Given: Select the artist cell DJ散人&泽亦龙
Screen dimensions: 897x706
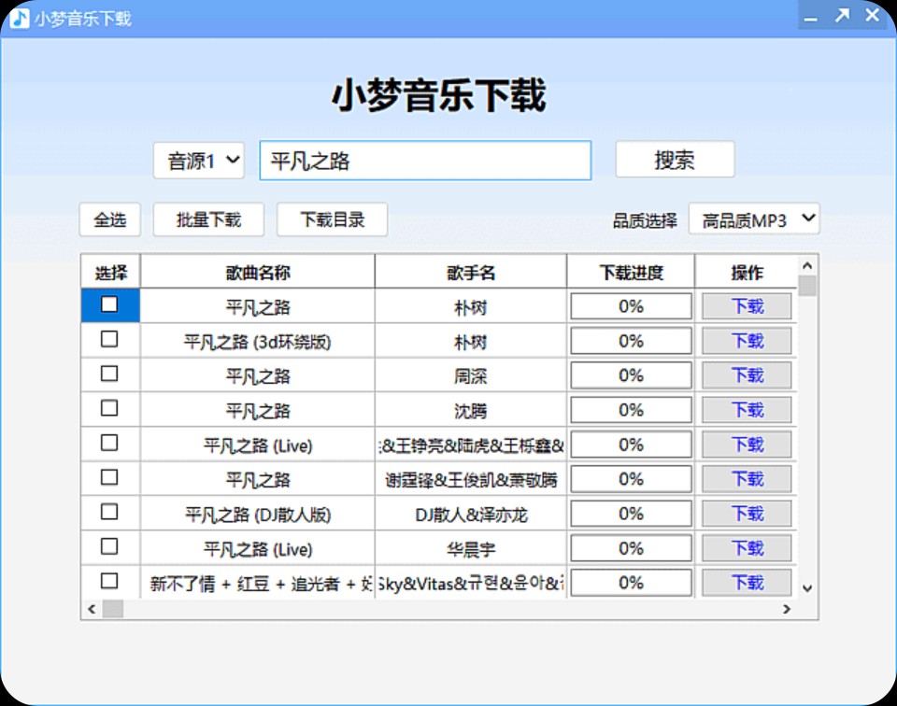Looking at the screenshot, I should point(471,515).
